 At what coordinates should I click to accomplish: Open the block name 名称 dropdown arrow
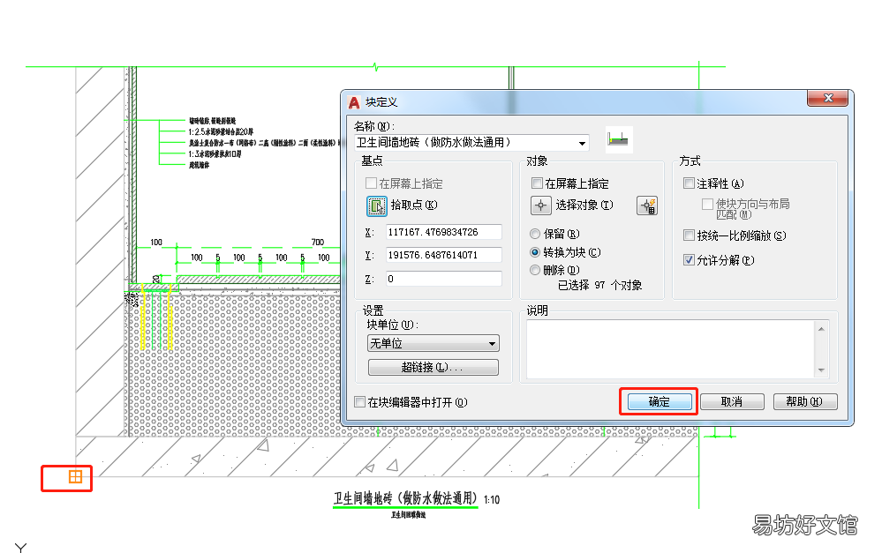point(582,143)
